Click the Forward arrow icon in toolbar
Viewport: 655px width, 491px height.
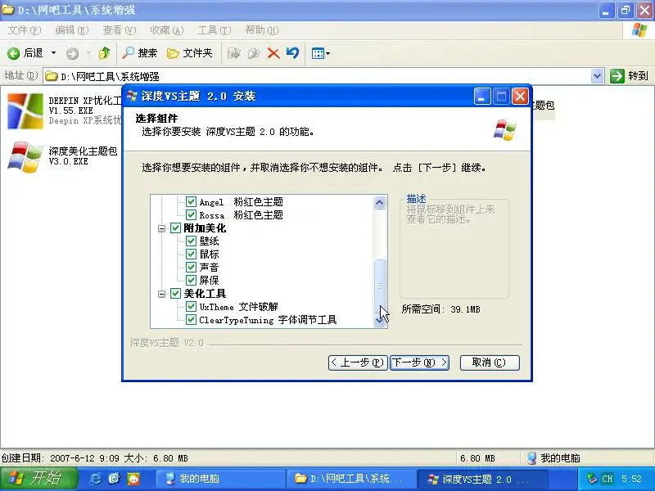[72, 53]
